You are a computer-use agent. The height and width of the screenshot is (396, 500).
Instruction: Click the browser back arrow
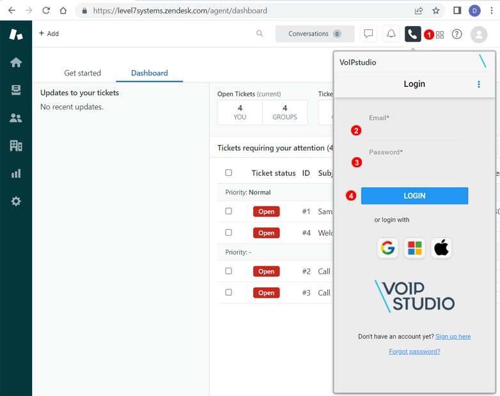coord(12,10)
